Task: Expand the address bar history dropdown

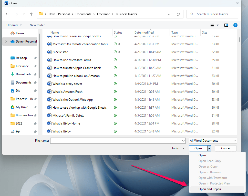Action: [169, 14]
